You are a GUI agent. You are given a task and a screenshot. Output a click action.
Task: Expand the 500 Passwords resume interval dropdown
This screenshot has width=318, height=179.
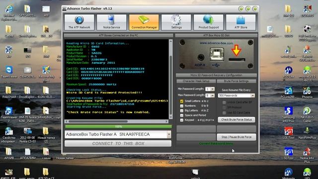click(252, 95)
